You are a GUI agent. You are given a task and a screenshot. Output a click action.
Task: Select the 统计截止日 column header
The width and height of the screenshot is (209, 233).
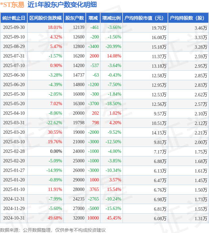pos(13,18)
